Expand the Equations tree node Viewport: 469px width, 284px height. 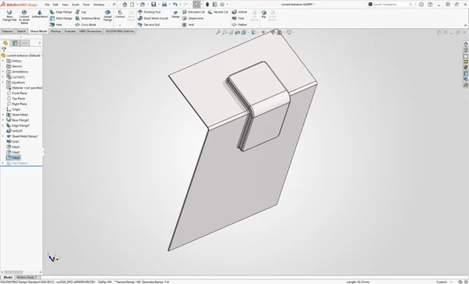tap(3, 83)
